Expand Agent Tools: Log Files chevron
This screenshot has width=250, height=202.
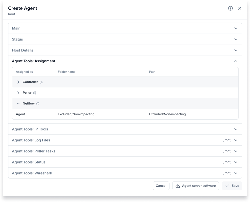[236, 140]
